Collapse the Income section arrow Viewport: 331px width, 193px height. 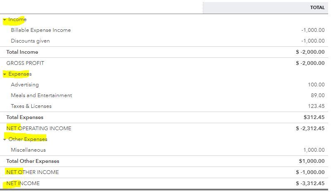(5, 19)
